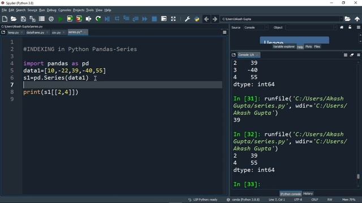Maximize the current pane
362x203 pixels.
(163, 19)
